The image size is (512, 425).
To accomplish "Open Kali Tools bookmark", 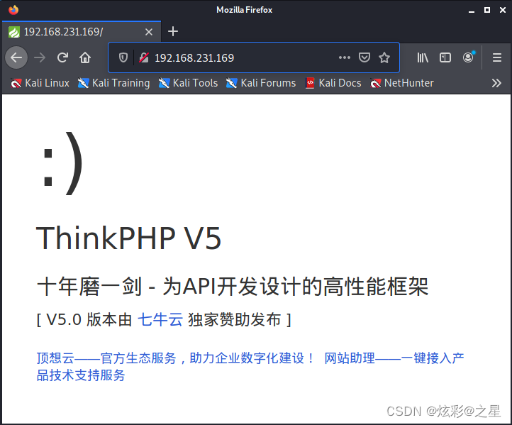I will click(x=188, y=83).
